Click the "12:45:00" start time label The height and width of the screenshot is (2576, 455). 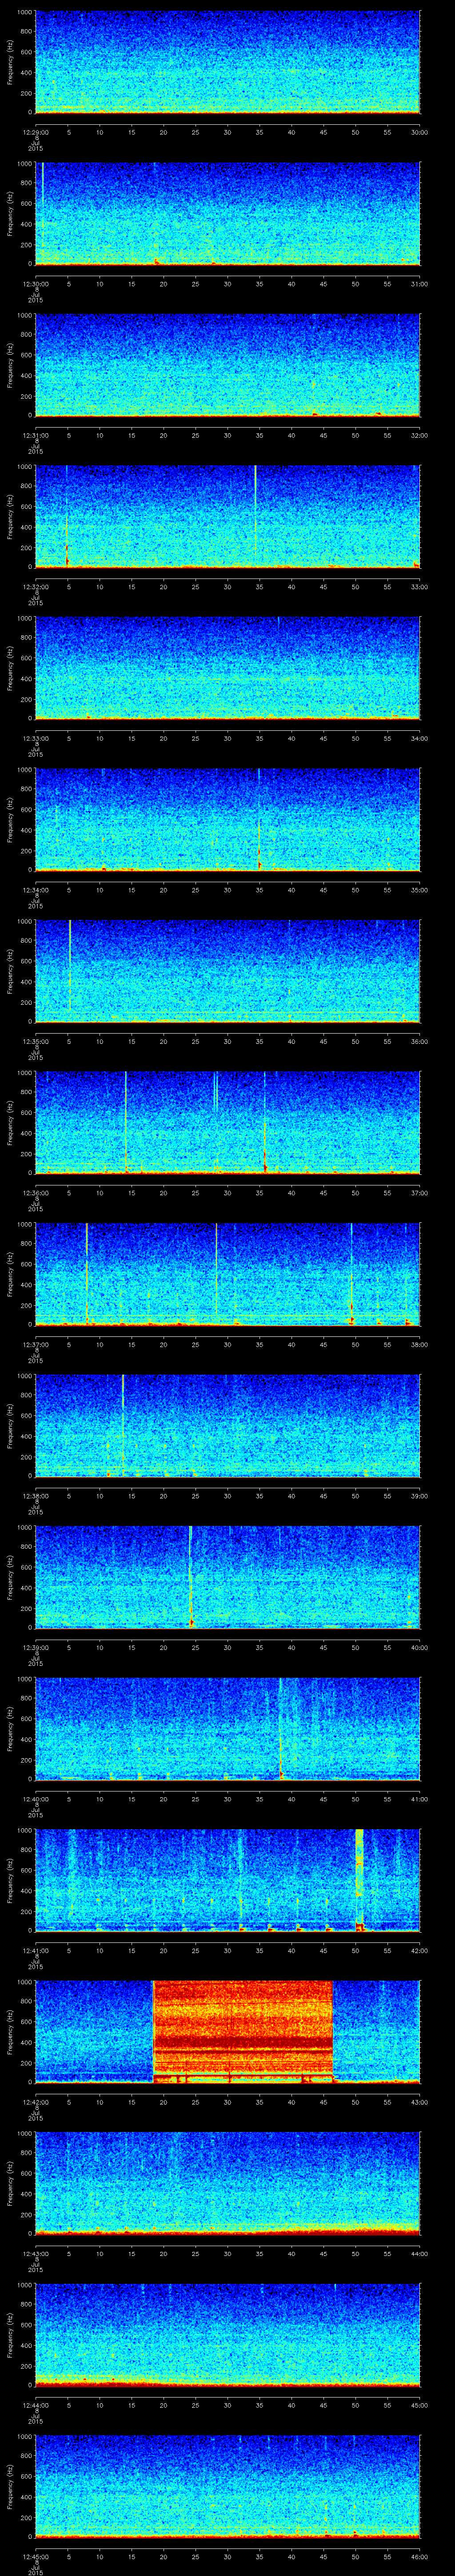tap(36, 2556)
